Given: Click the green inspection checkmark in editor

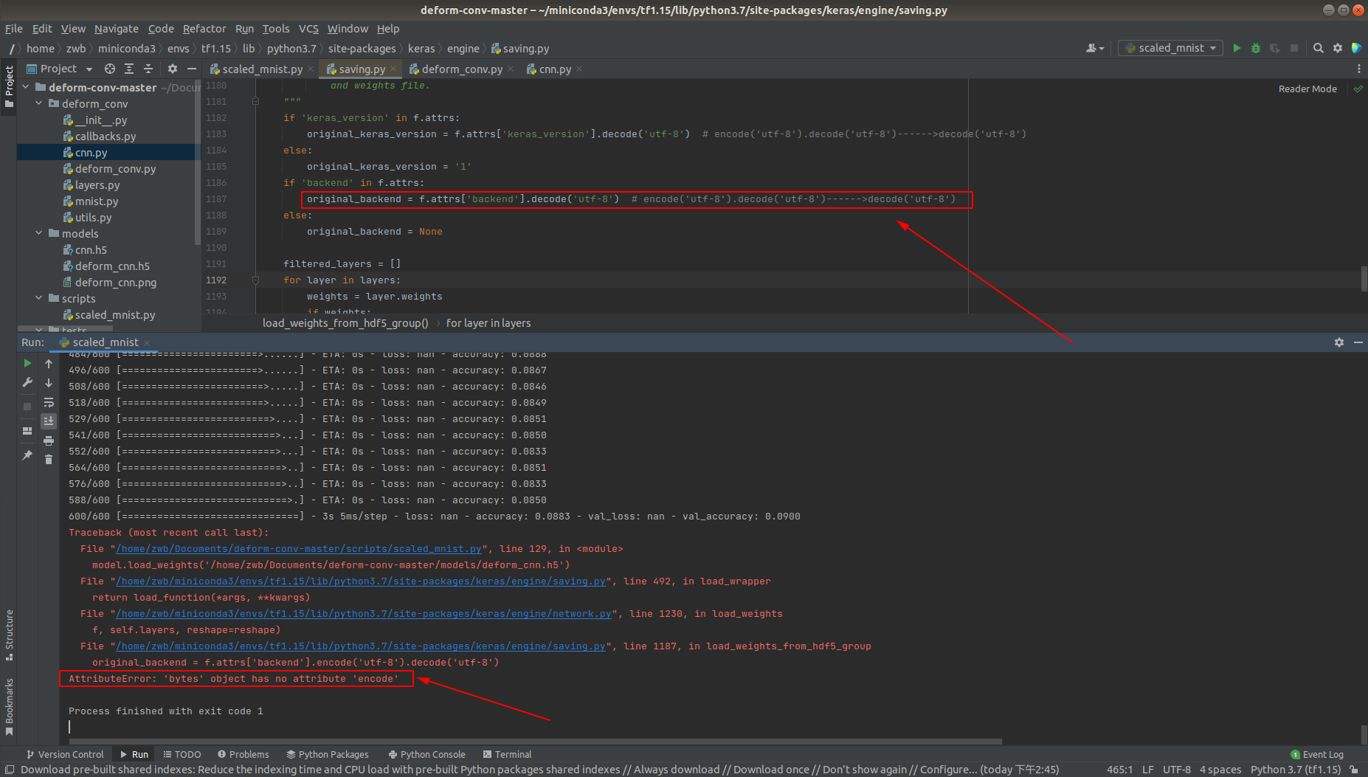Looking at the screenshot, I should pyautogui.click(x=1358, y=89).
